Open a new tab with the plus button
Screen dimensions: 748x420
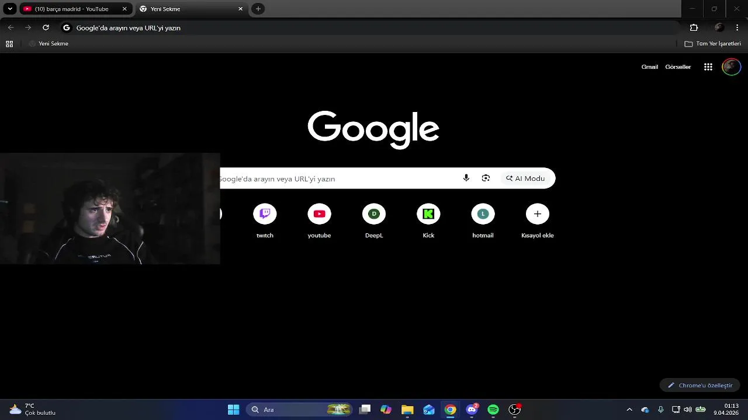(258, 9)
